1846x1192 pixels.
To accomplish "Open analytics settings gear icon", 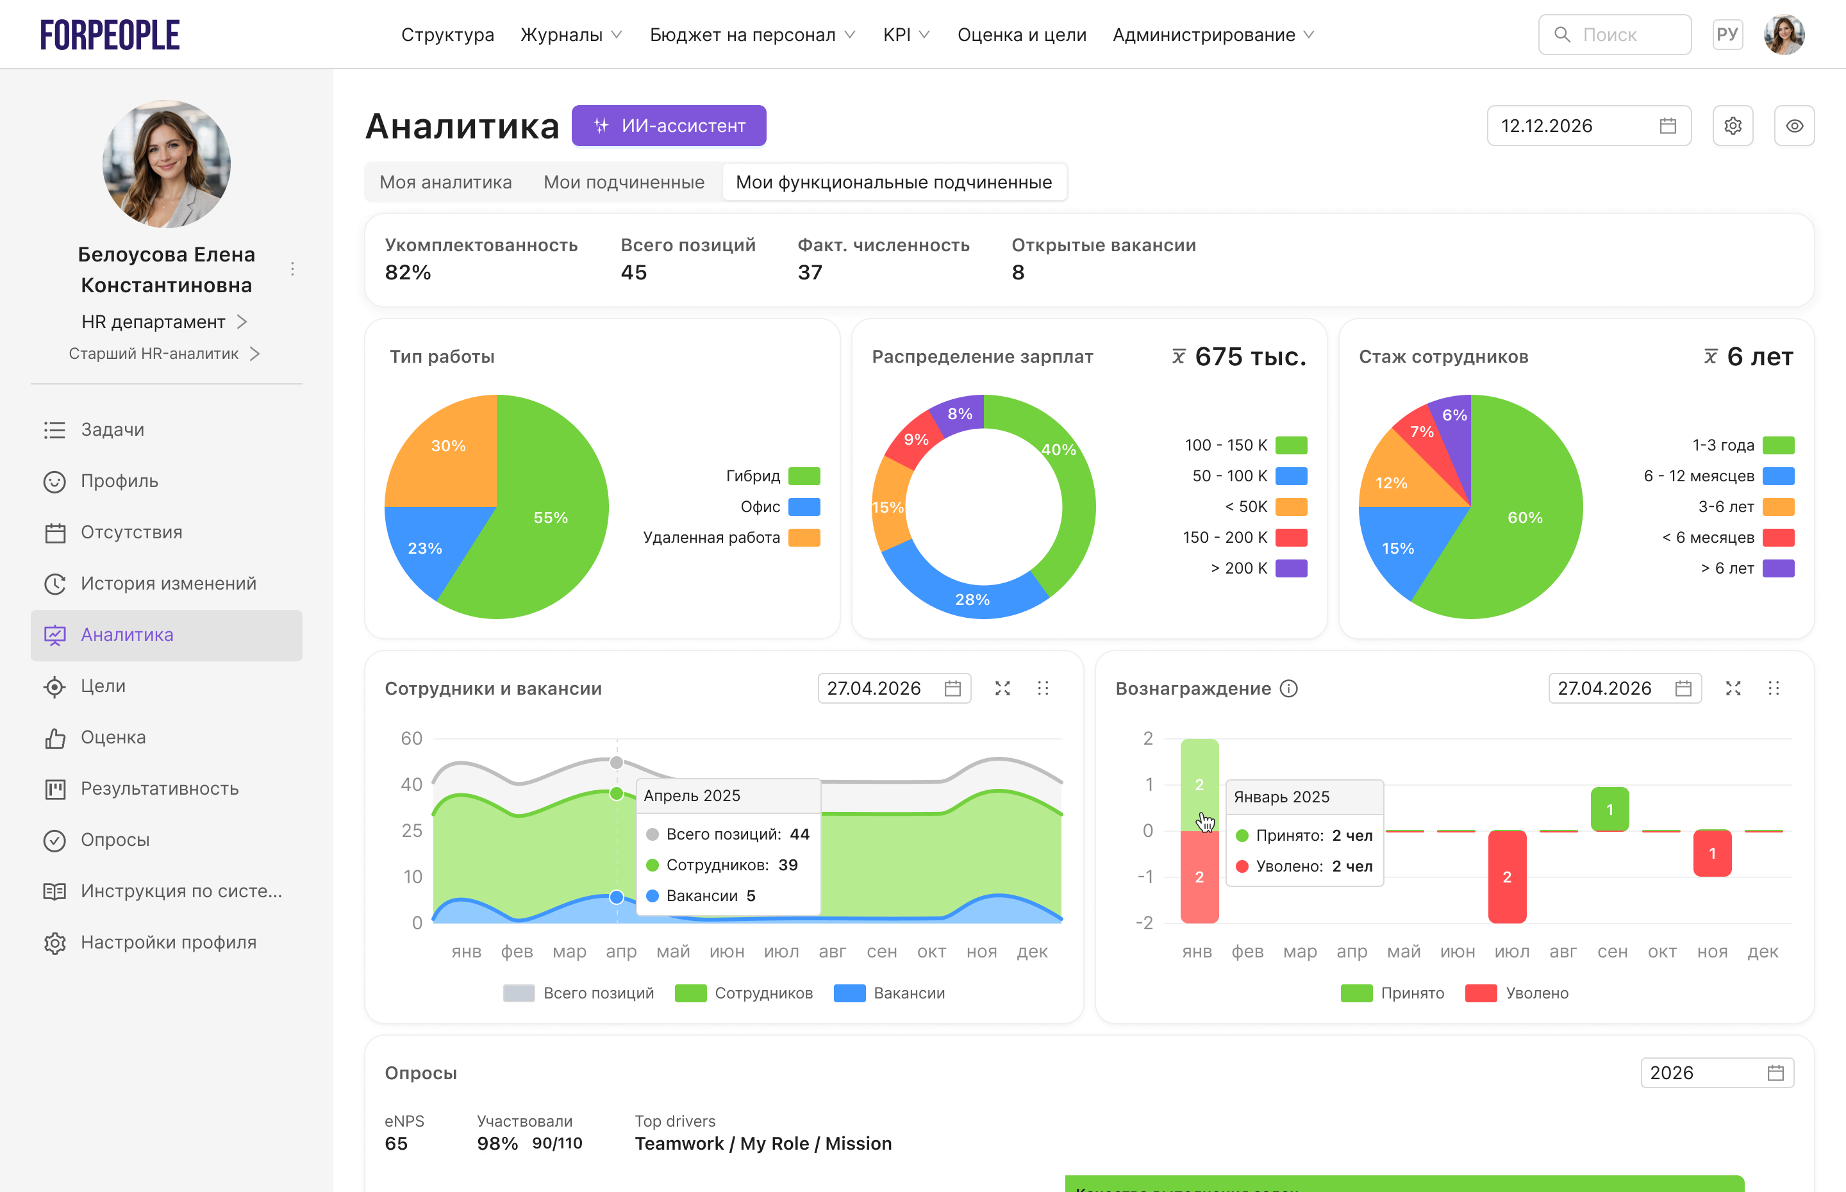I will pyautogui.click(x=1732, y=126).
